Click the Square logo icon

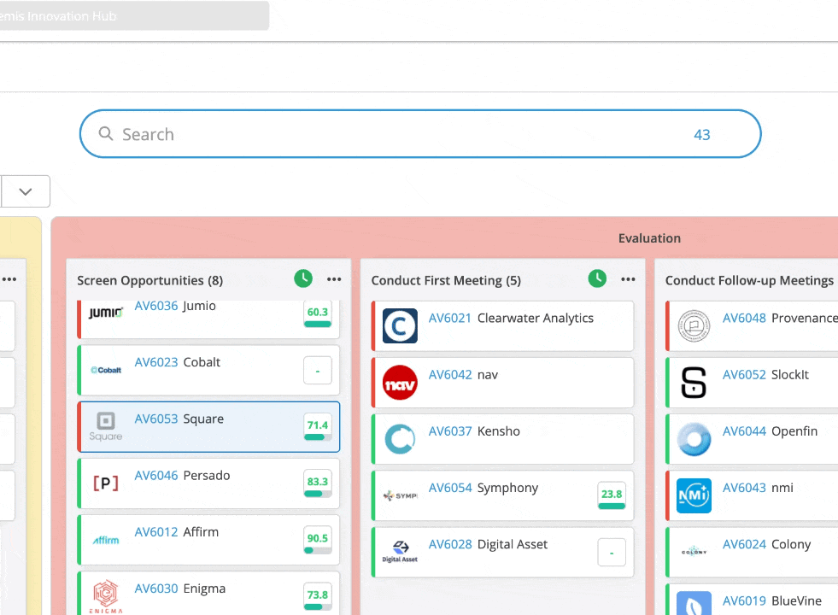coord(106,426)
